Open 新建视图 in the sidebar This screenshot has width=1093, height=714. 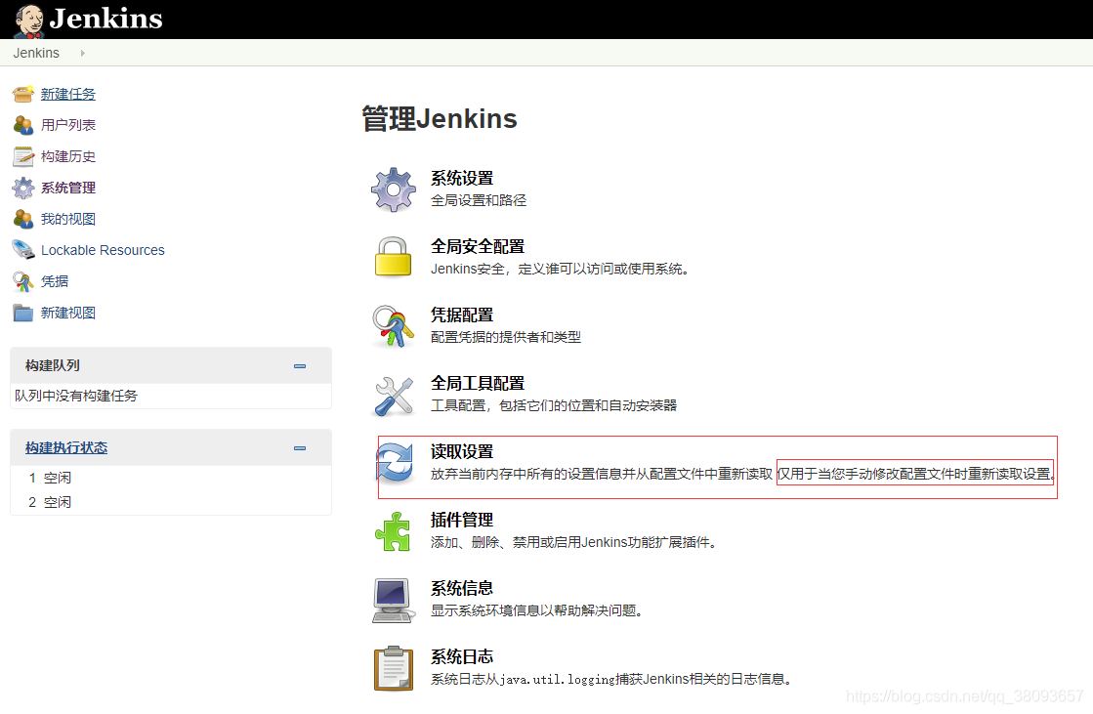tap(68, 313)
